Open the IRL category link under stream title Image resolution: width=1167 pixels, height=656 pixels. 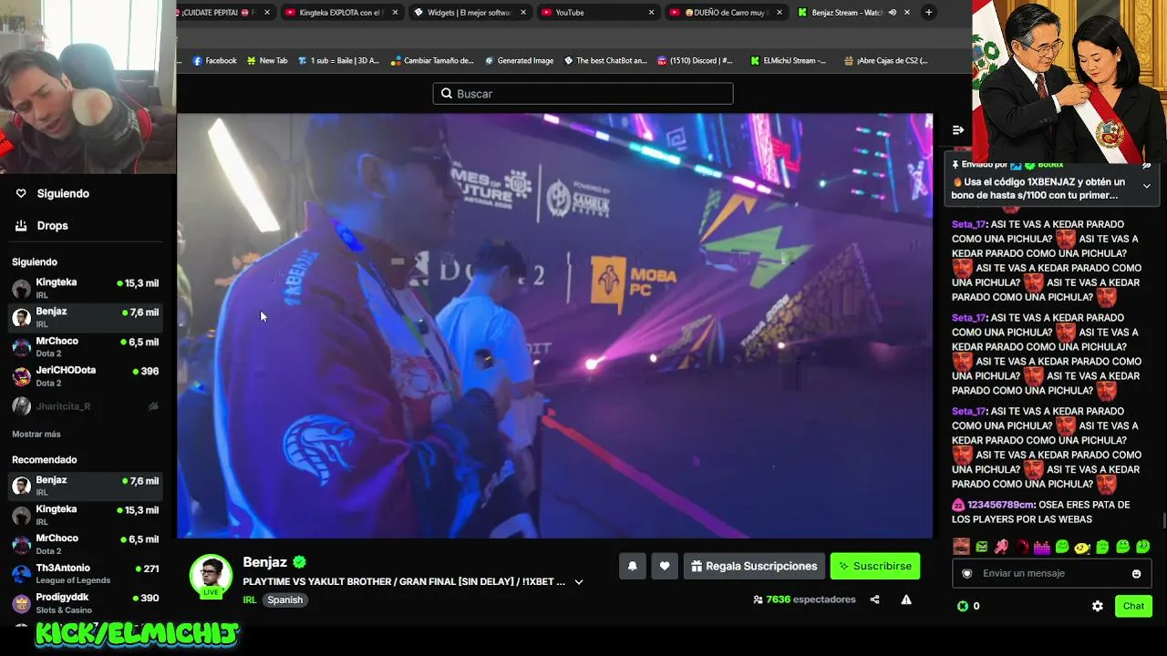coord(249,600)
